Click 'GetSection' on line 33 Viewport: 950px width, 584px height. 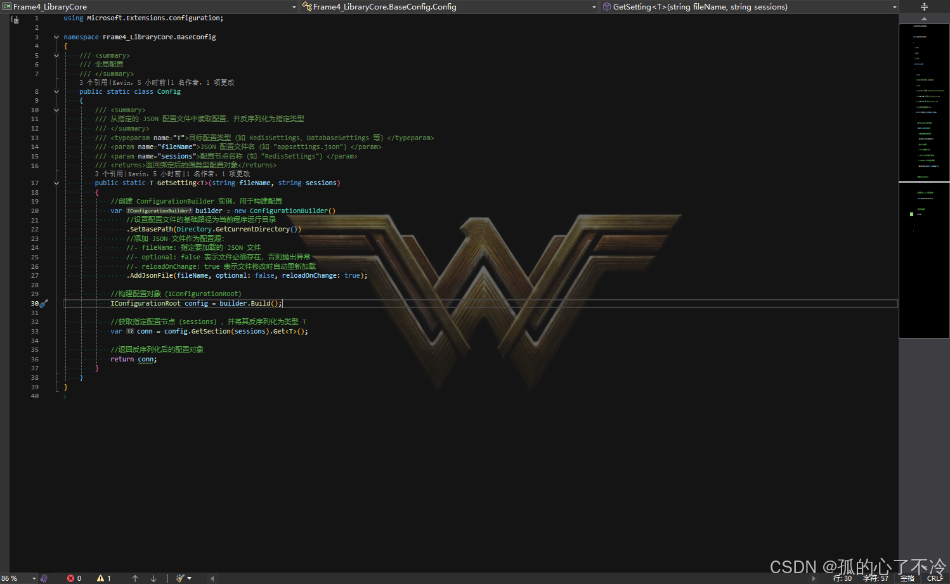tap(211, 332)
